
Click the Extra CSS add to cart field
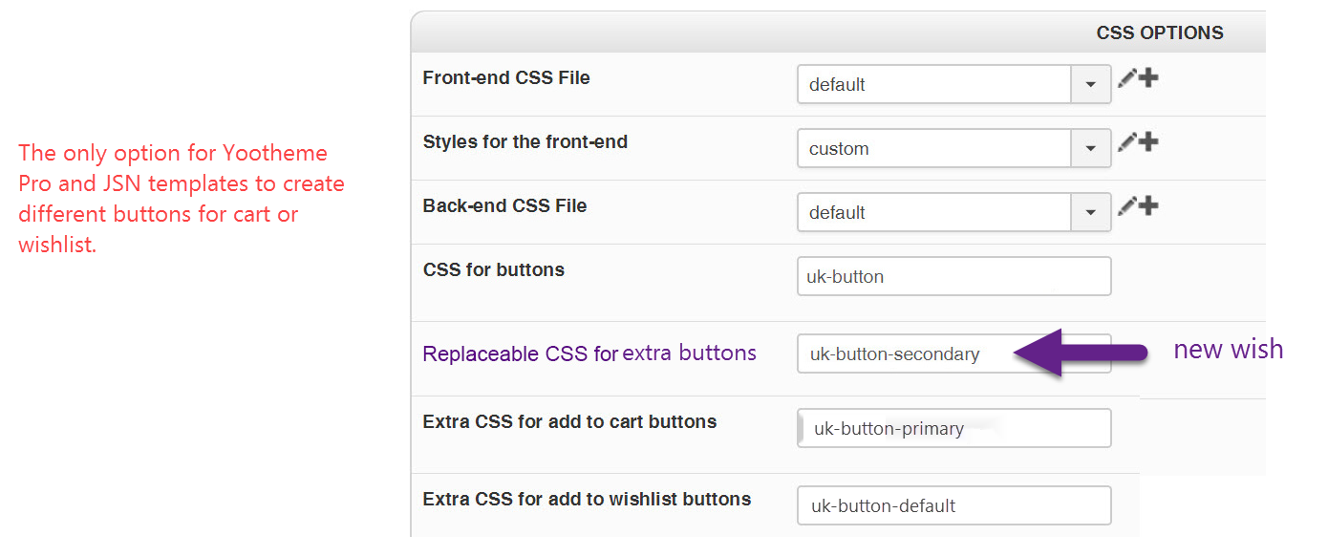click(x=953, y=428)
